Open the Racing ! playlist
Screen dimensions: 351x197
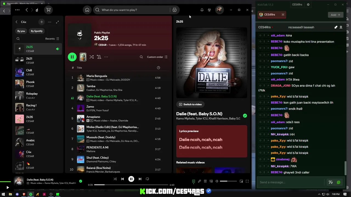pyautogui.click(x=38, y=107)
